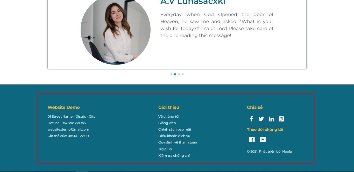View Chính sách bảo mật

click(175, 130)
